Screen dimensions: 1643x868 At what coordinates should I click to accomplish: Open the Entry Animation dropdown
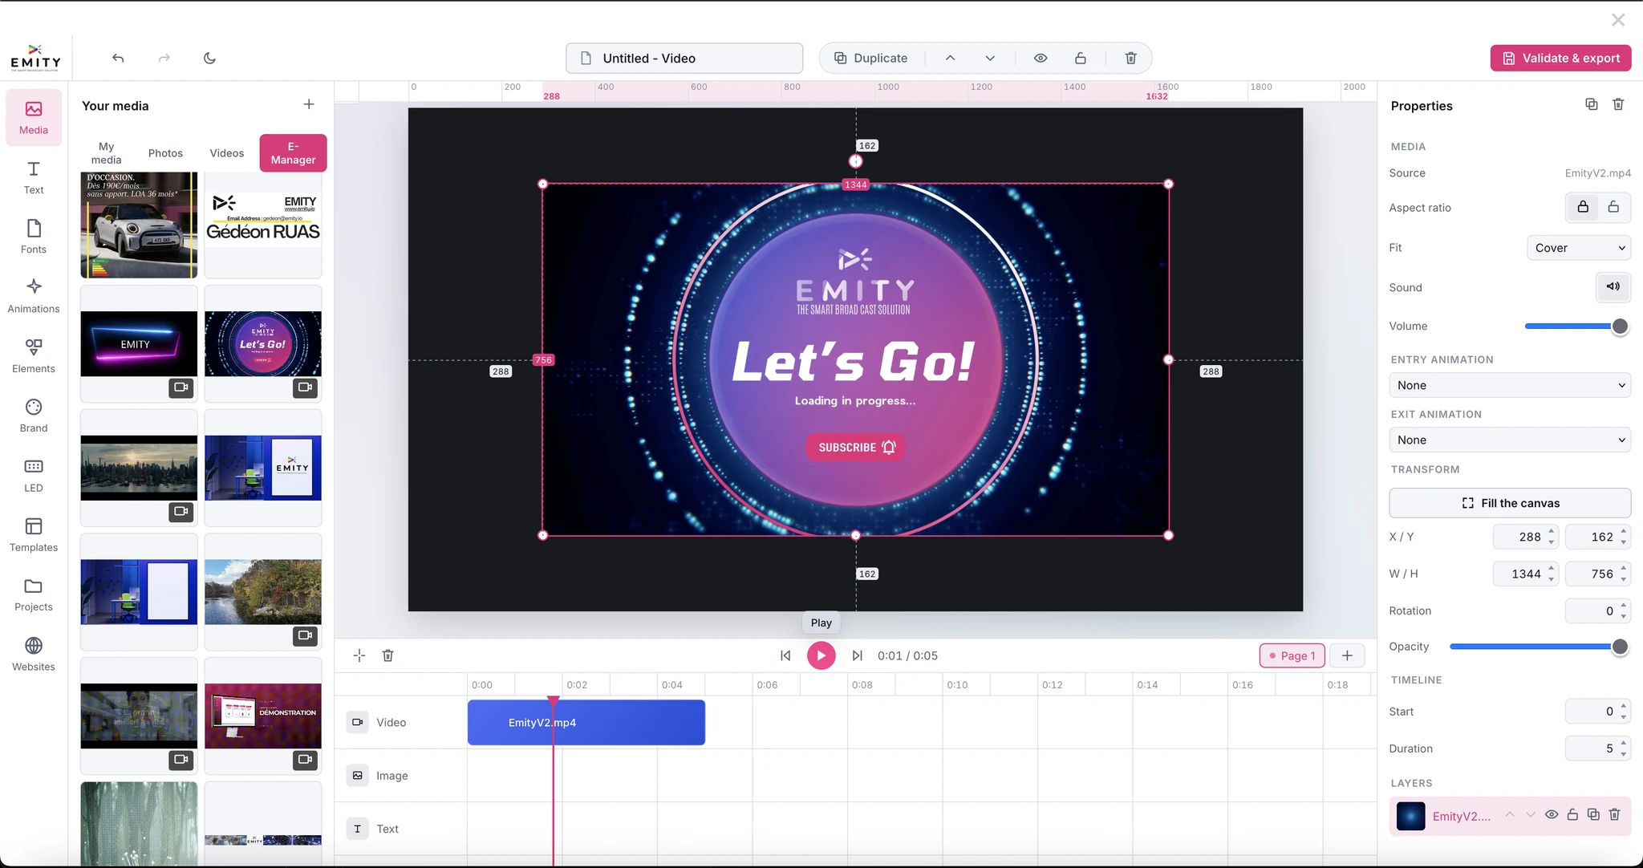[x=1510, y=385]
